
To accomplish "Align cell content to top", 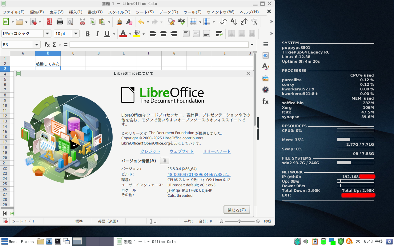I will (x=186, y=34).
